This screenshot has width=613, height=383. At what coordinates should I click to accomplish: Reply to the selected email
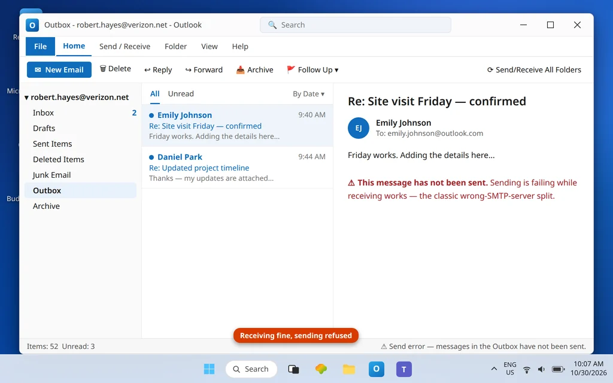158,69
